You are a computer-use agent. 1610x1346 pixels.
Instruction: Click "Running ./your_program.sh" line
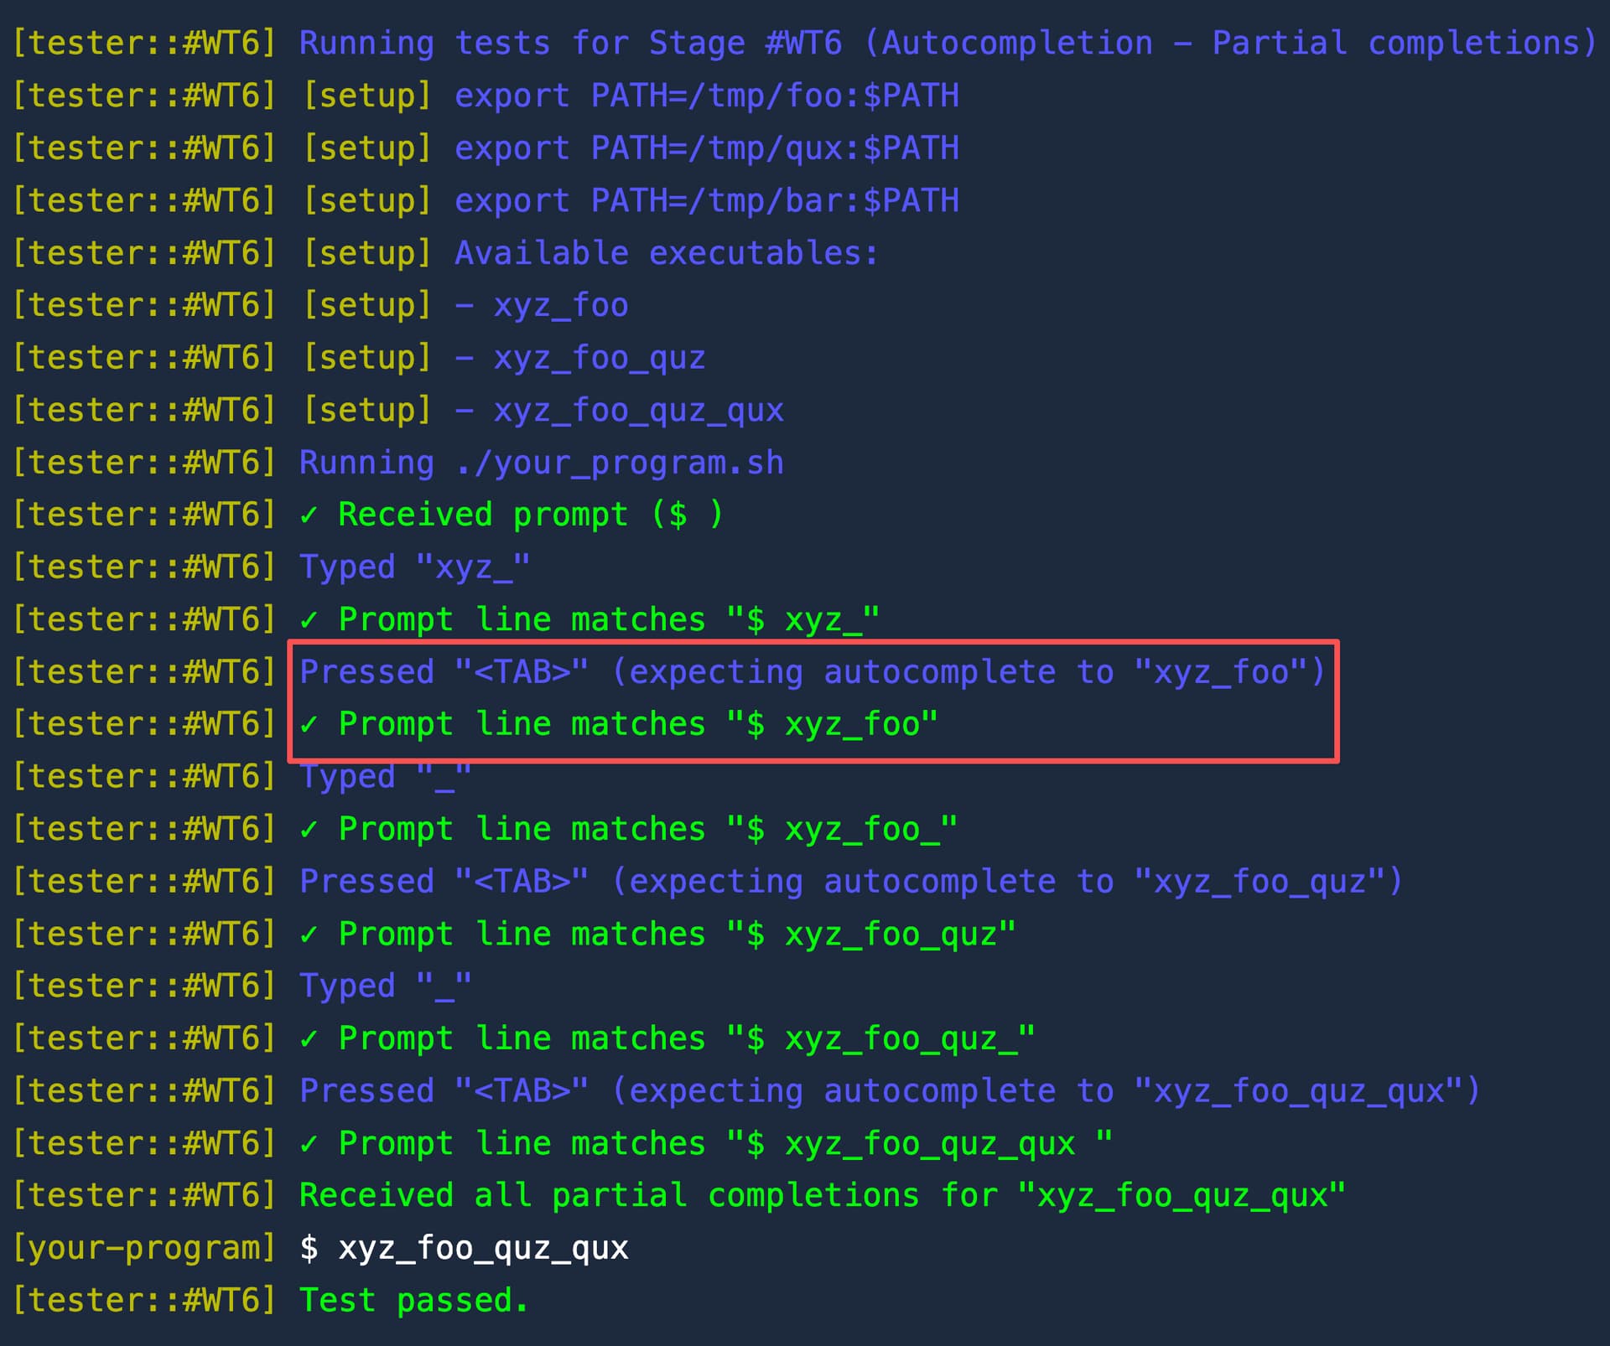541,463
